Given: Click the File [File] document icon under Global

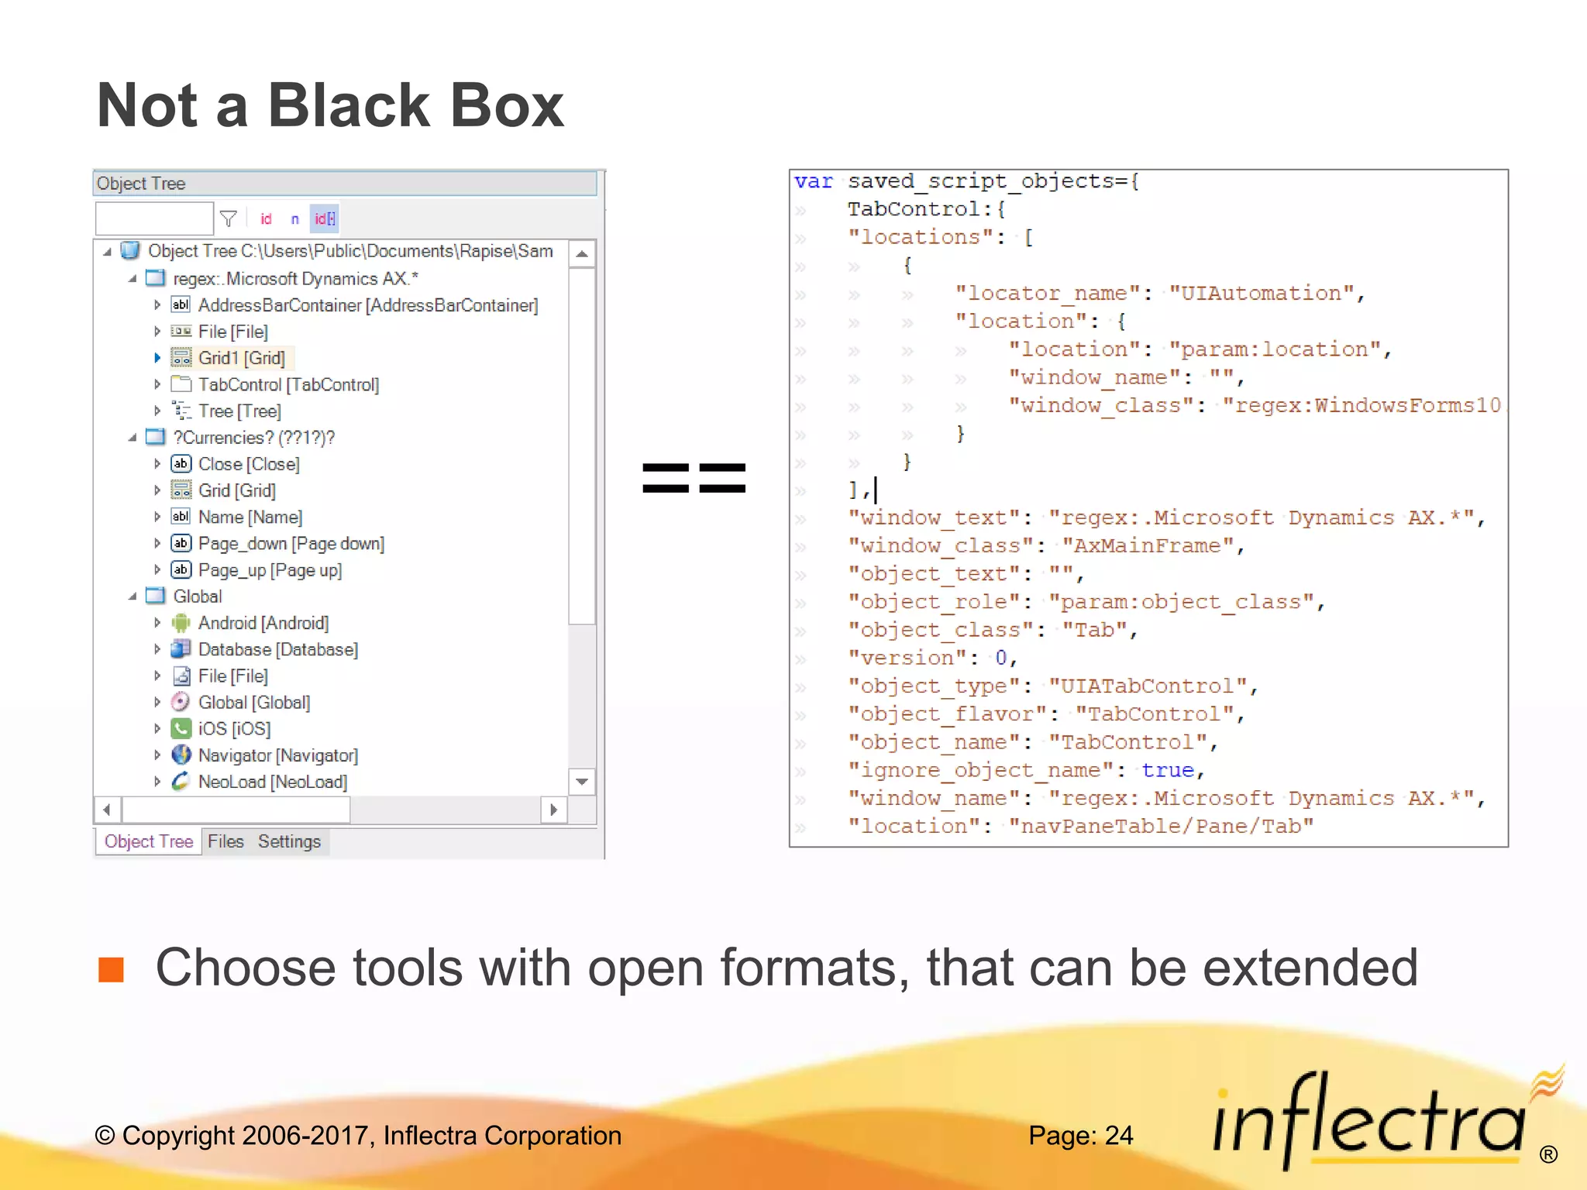Looking at the screenshot, I should pyautogui.click(x=181, y=676).
